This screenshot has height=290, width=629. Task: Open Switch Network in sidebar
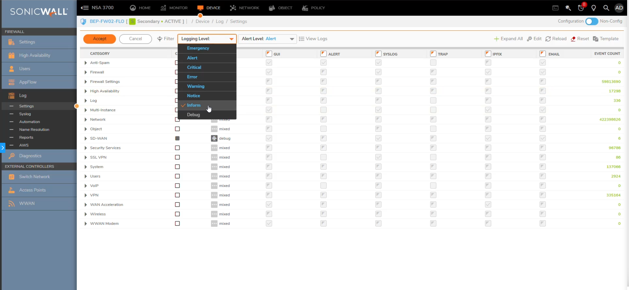point(39,177)
